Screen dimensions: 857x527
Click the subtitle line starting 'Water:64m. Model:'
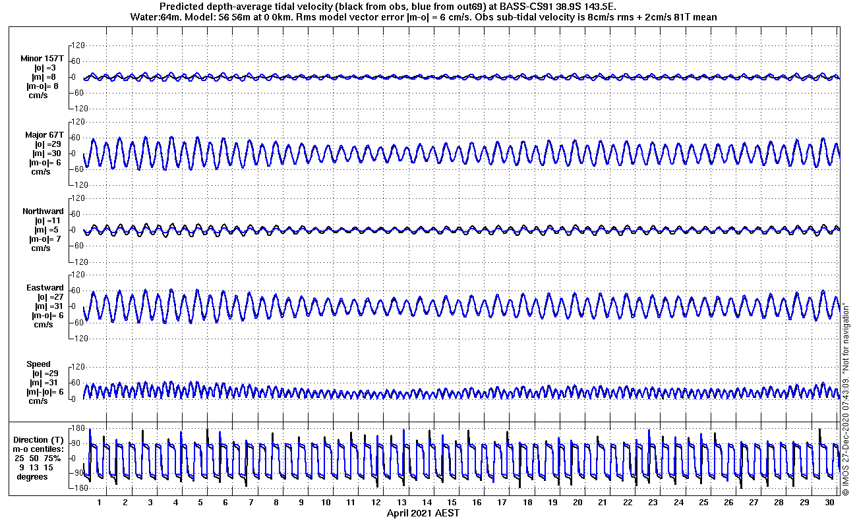click(423, 17)
